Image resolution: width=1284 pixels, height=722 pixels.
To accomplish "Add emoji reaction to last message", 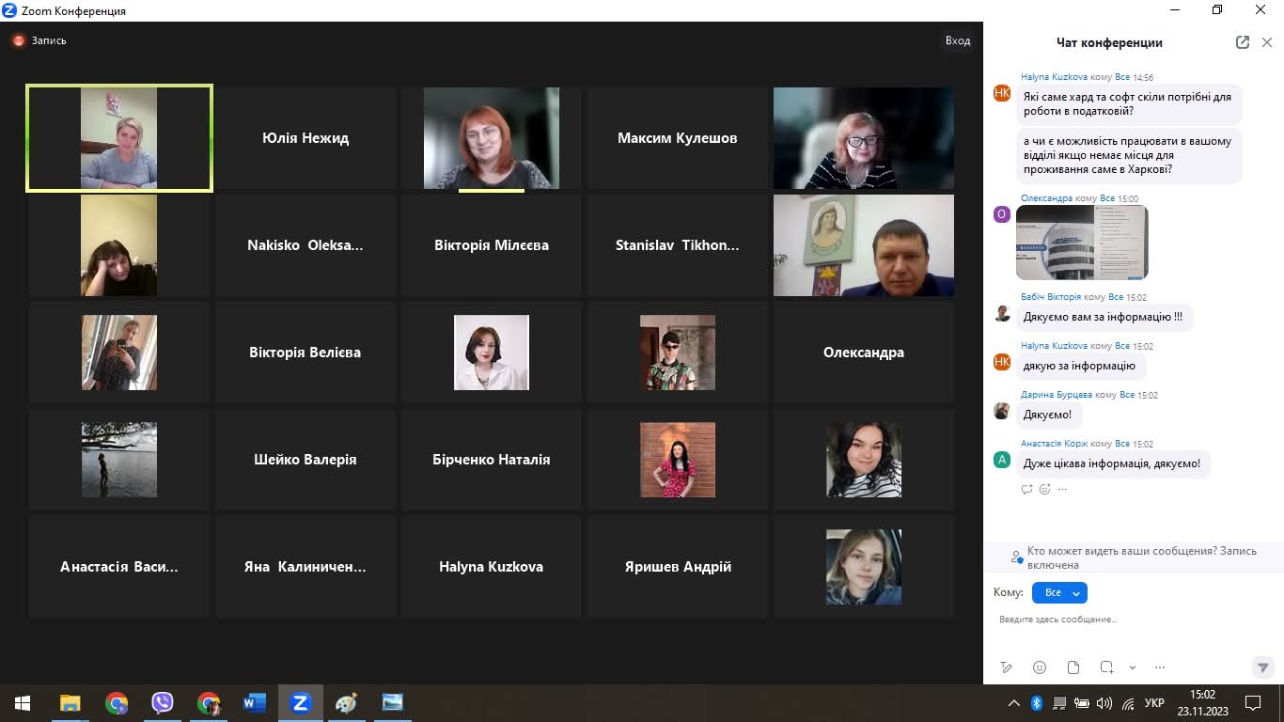I will [1044, 489].
